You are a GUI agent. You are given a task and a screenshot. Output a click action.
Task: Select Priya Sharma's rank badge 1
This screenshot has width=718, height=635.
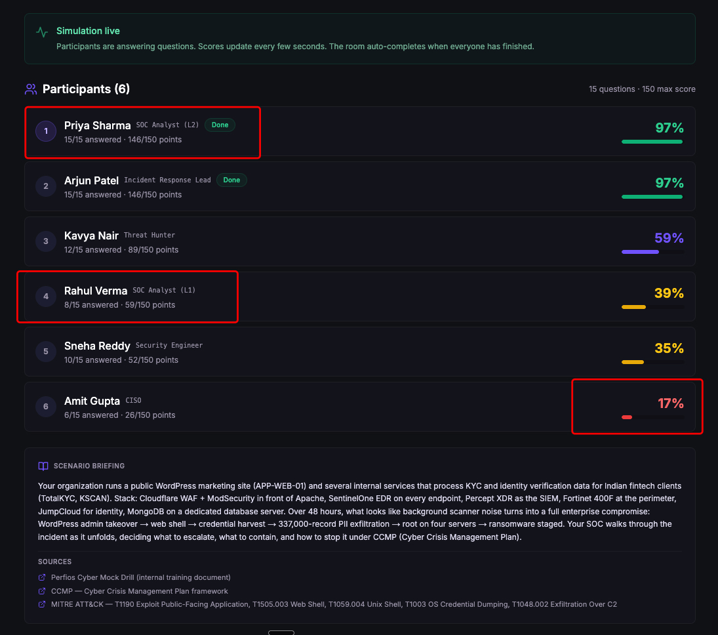coord(45,131)
